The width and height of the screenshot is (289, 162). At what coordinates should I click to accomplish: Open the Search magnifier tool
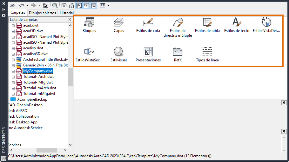click(x=55, y=5)
